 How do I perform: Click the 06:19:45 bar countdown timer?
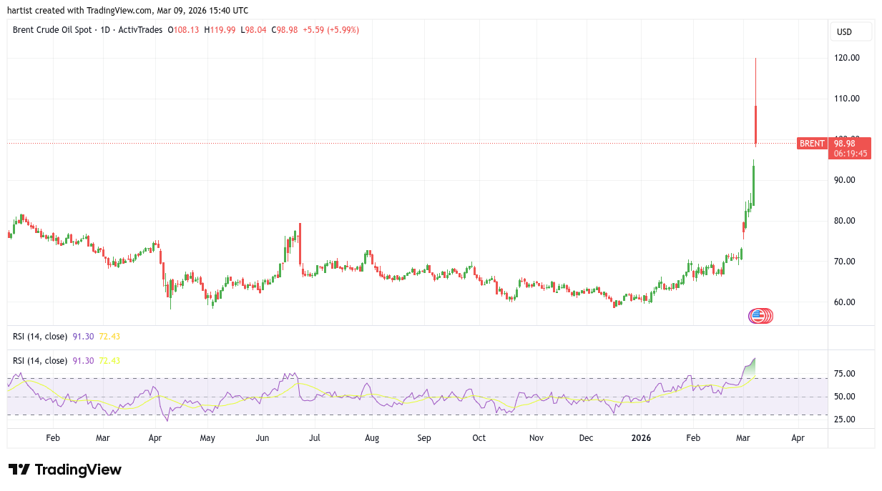pos(851,154)
